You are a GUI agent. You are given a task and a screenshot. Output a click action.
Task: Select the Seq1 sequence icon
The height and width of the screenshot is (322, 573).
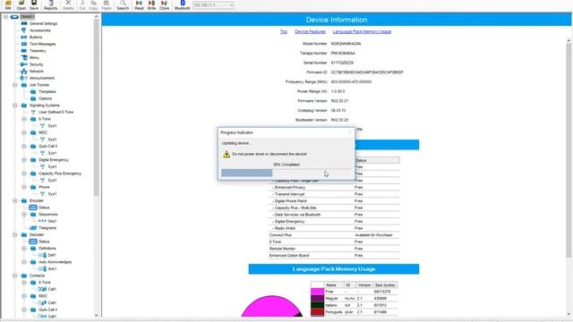[x=42, y=221]
